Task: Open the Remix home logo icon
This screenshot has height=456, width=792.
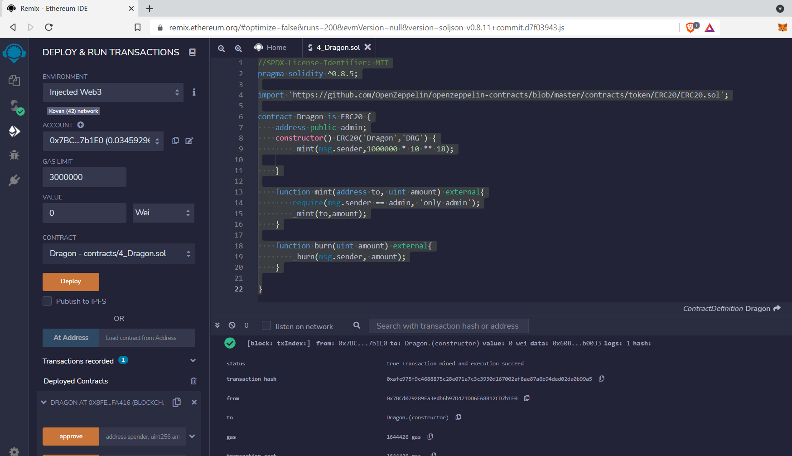Action: click(14, 53)
